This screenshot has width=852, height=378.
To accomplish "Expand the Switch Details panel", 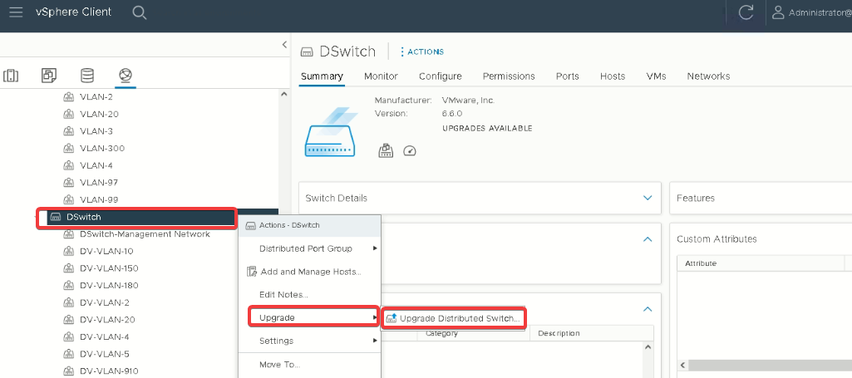I will (648, 199).
